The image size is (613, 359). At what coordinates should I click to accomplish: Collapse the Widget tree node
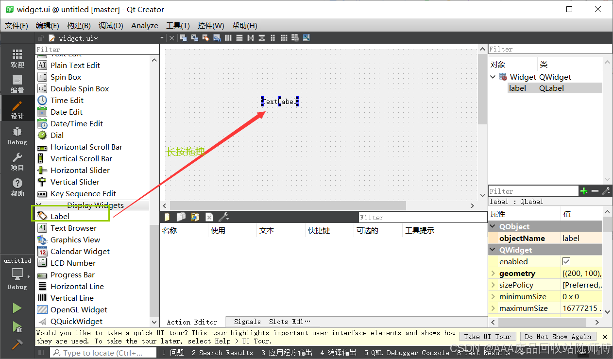pyautogui.click(x=493, y=77)
